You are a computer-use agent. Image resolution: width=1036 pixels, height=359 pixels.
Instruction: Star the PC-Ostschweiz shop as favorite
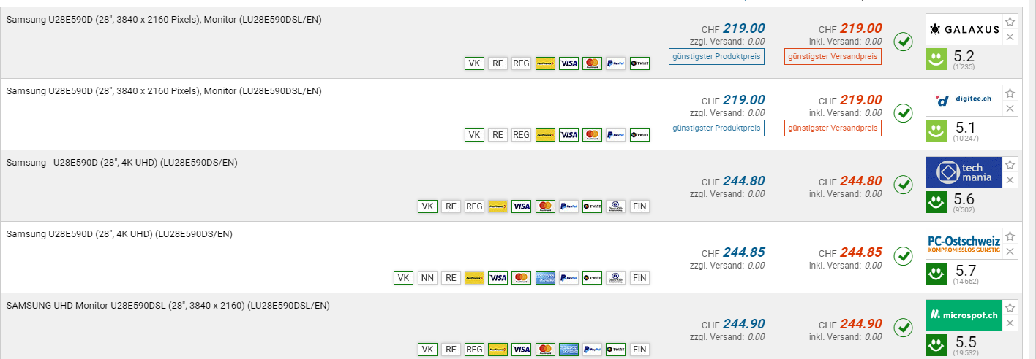pos(1010,236)
